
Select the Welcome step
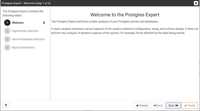[25, 23]
